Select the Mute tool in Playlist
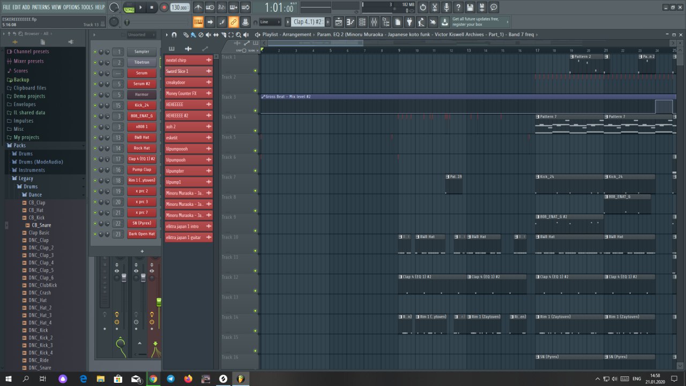The height and width of the screenshot is (386, 686). tap(208, 34)
